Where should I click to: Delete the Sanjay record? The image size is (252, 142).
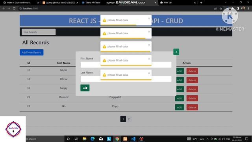coord(192,89)
